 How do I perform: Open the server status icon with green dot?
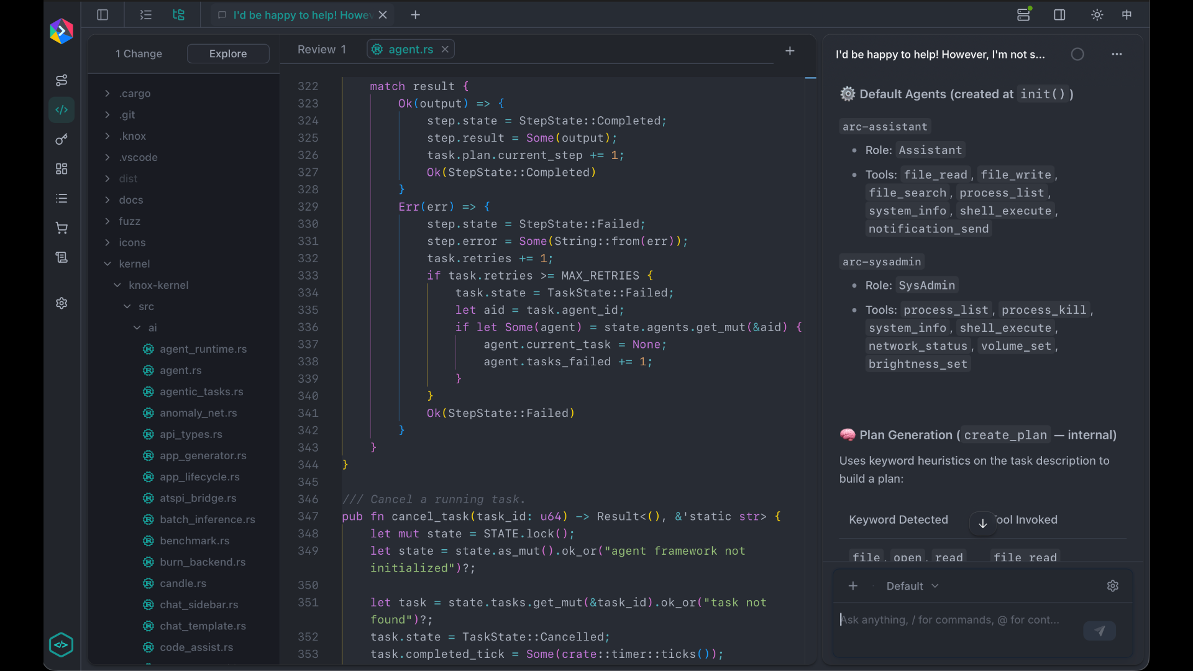[1024, 14]
